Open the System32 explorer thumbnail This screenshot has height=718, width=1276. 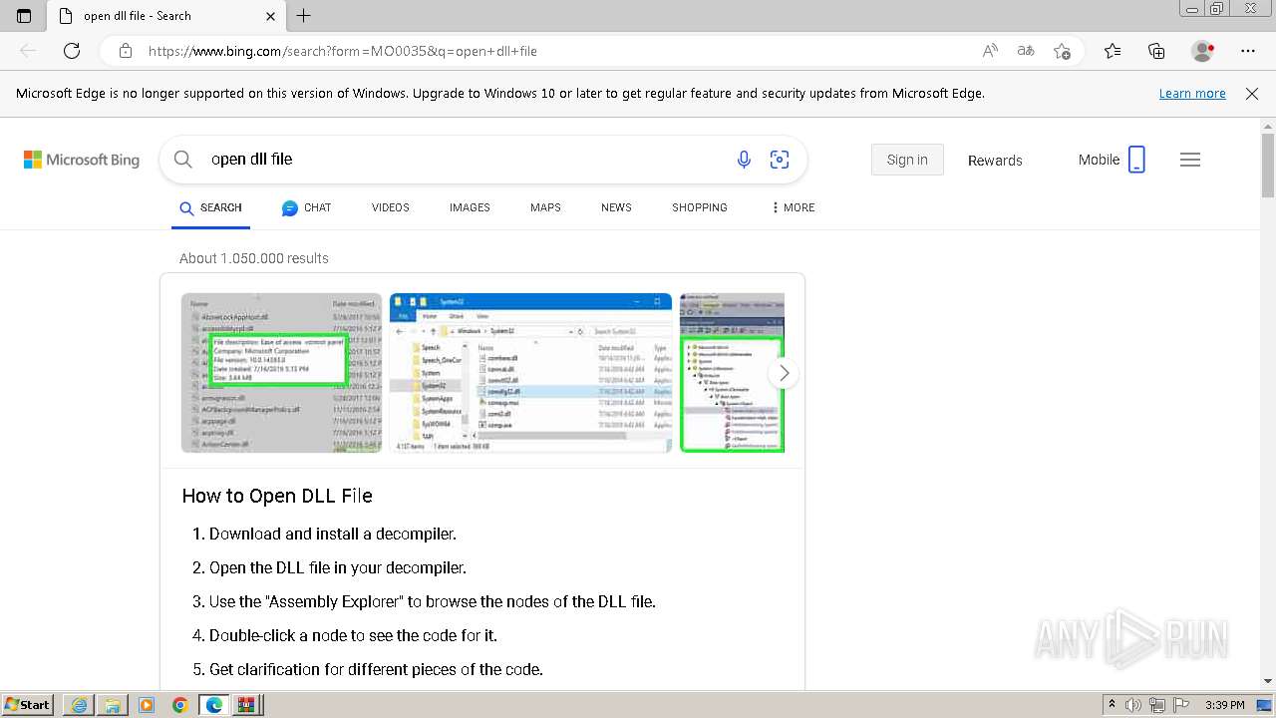tap(530, 372)
